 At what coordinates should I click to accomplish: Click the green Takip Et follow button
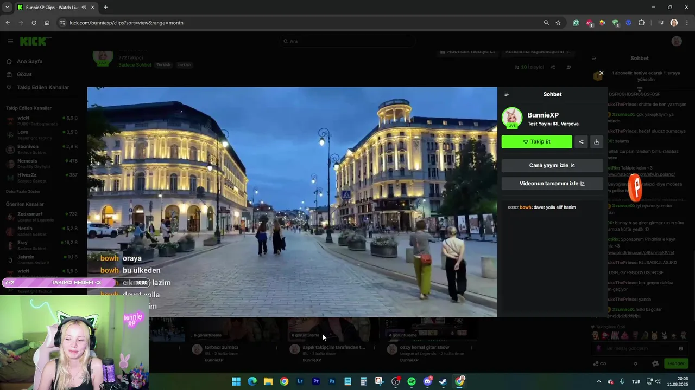pos(536,142)
